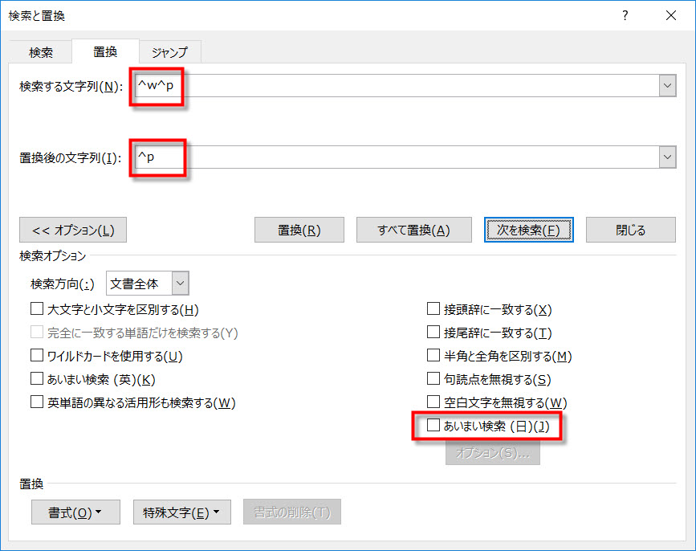
Task: Expand the 置換後の文字列 history dropdown
Action: (667, 157)
